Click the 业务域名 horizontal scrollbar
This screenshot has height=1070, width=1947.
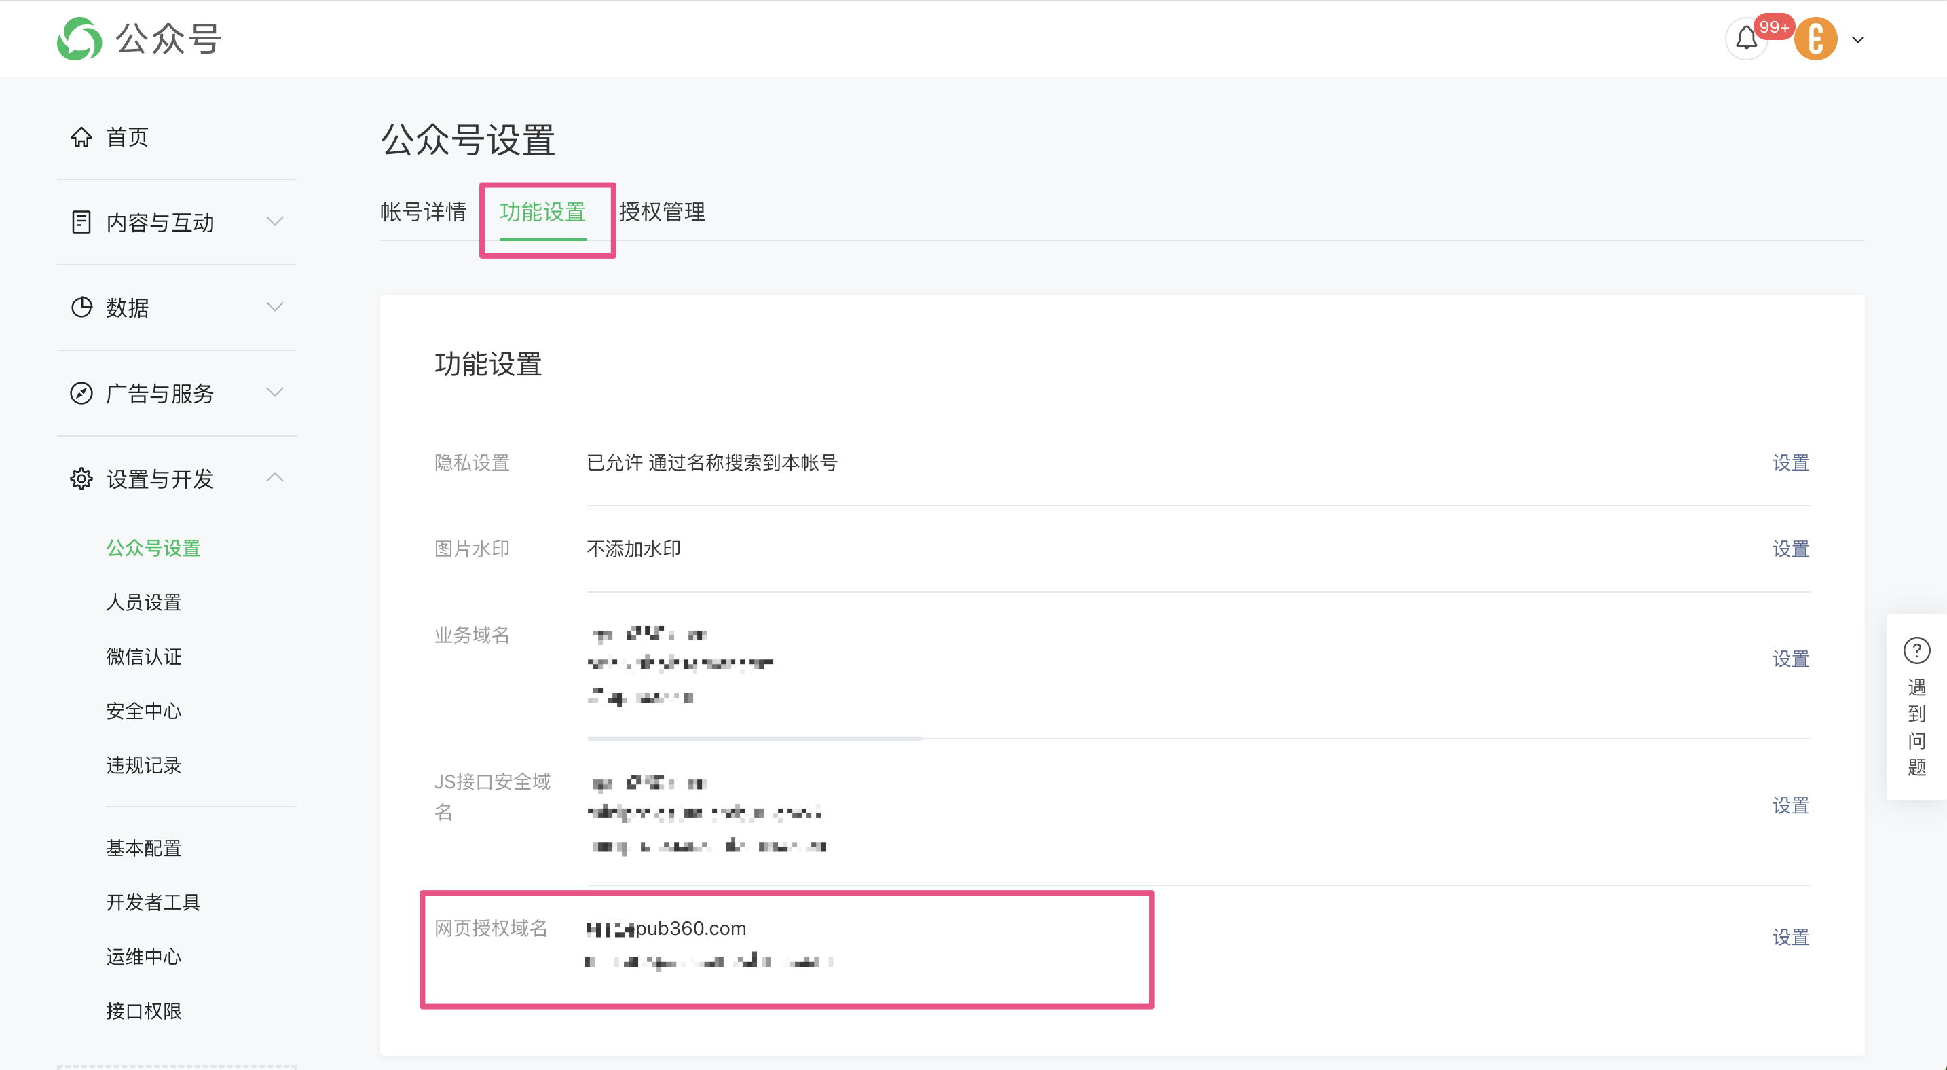tap(754, 738)
